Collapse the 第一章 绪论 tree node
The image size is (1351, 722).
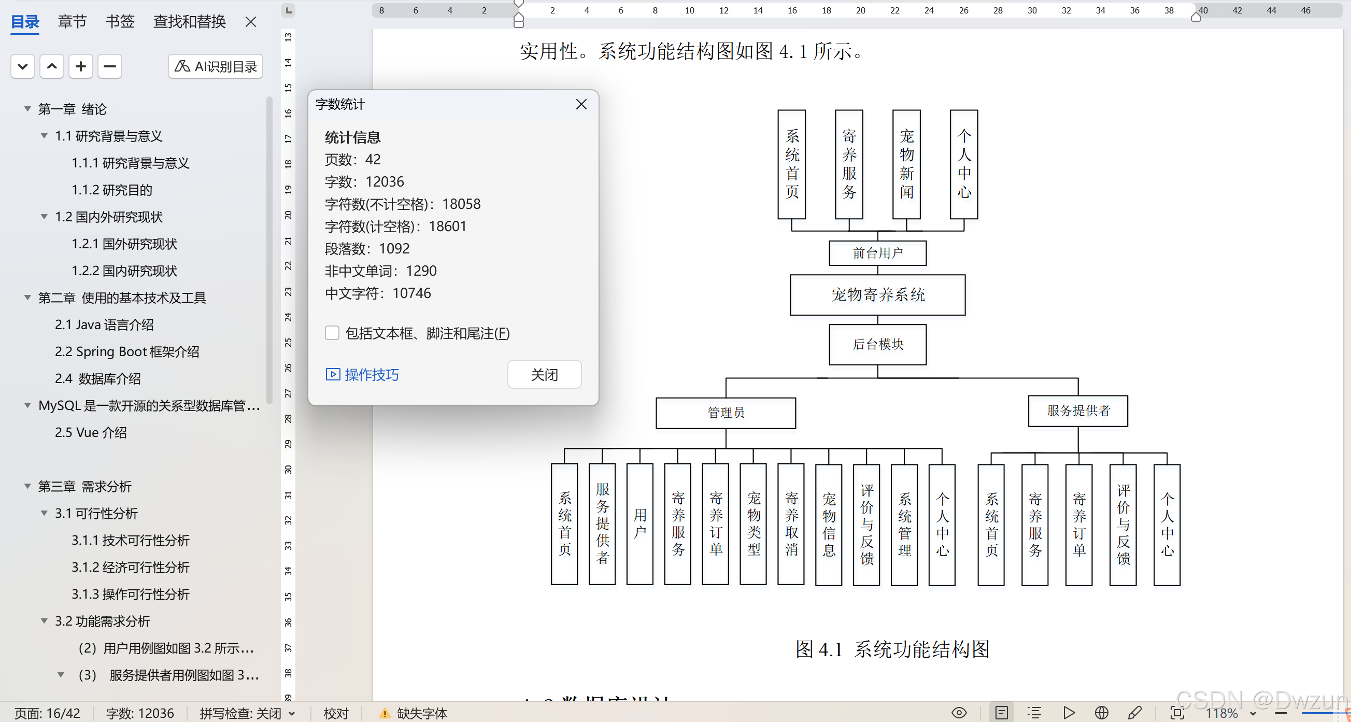point(27,109)
